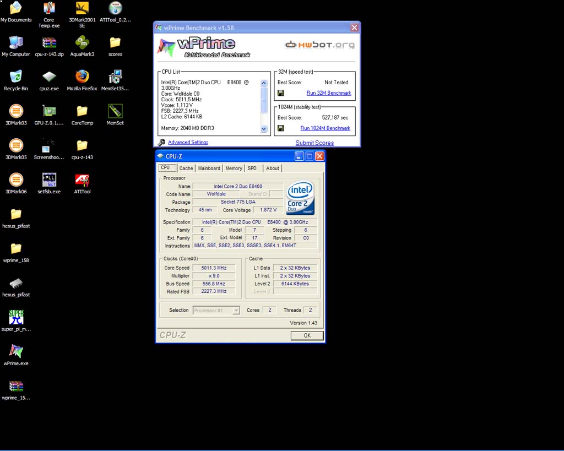Select the Core Voltage 1.872 V value
Image resolution: width=564 pixels, height=451 pixels.
(x=268, y=210)
